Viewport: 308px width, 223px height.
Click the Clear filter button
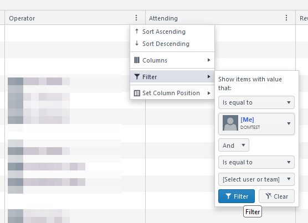click(x=276, y=196)
